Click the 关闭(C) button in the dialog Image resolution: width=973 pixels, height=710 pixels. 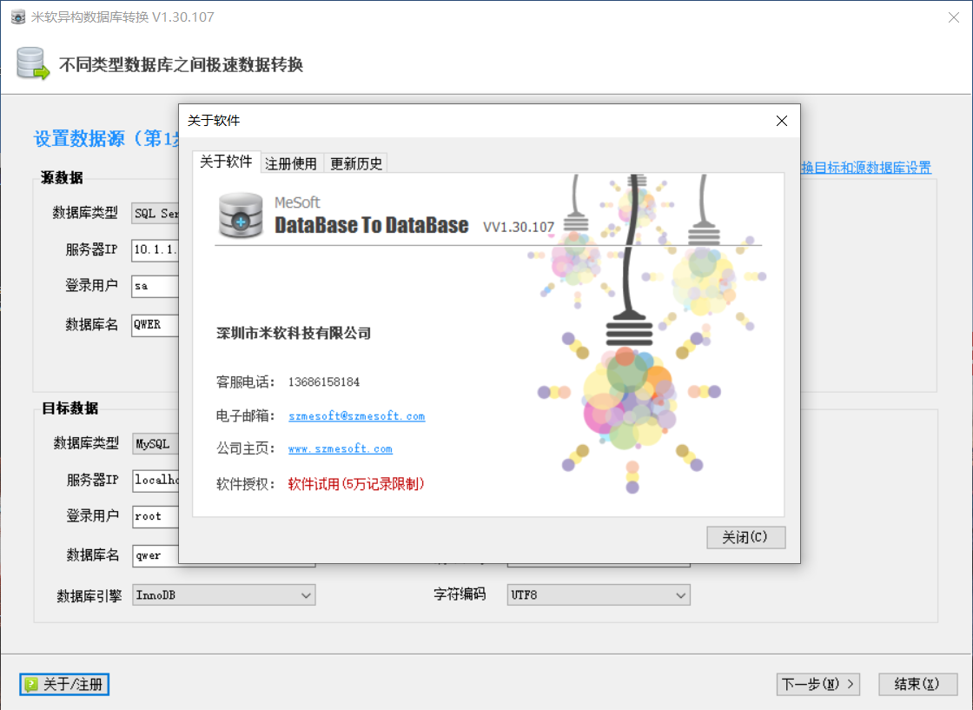(x=745, y=537)
